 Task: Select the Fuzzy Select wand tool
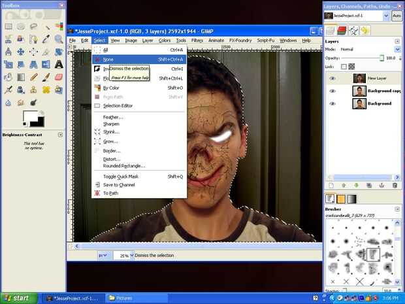pos(46,26)
